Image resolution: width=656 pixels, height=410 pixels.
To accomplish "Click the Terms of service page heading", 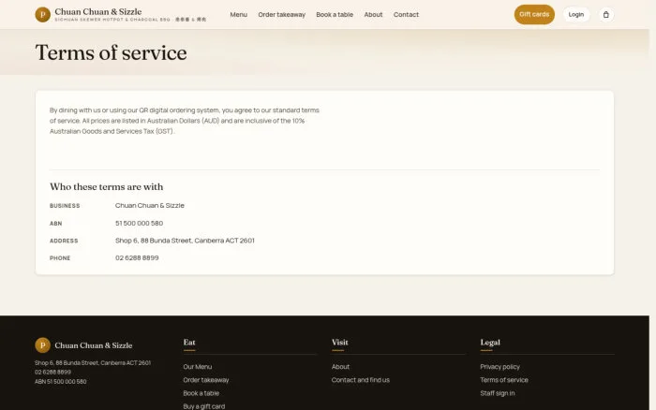I will point(112,52).
